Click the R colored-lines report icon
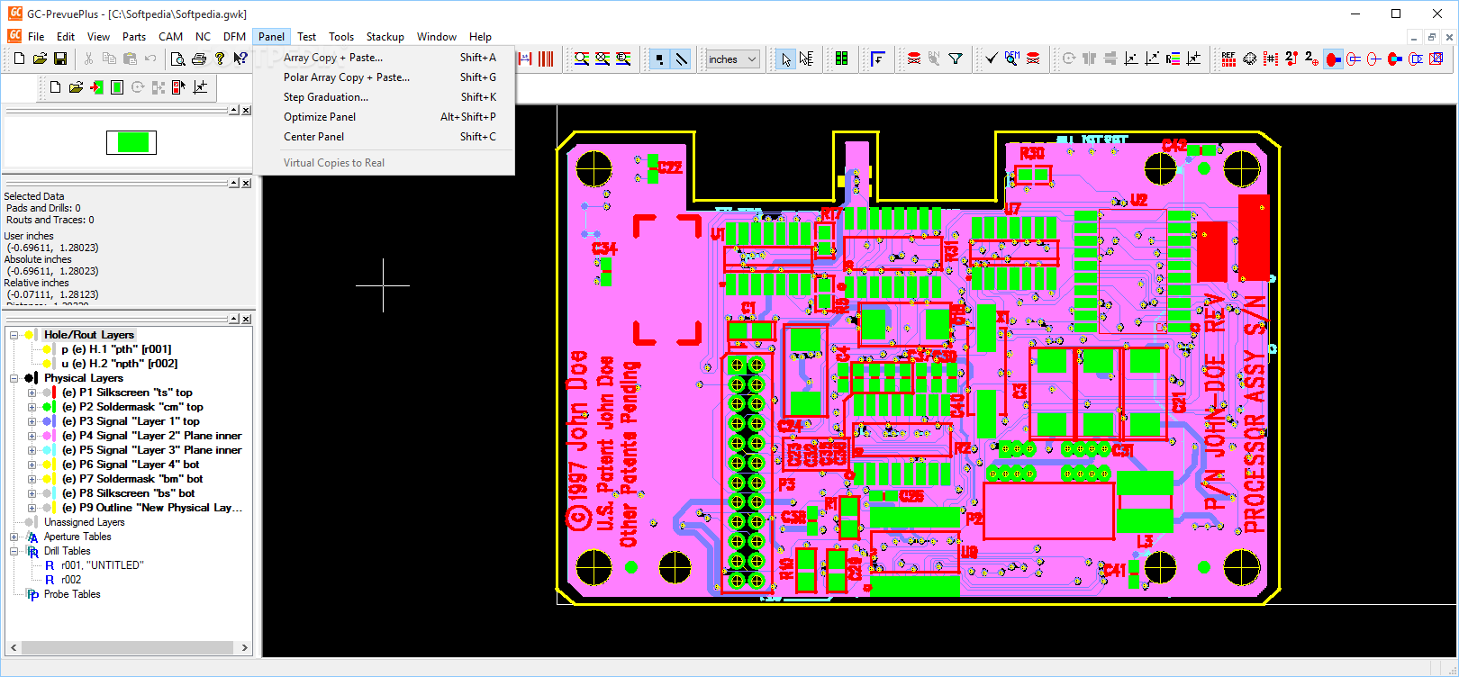Viewport: 1459px width, 677px height. coord(1173,59)
